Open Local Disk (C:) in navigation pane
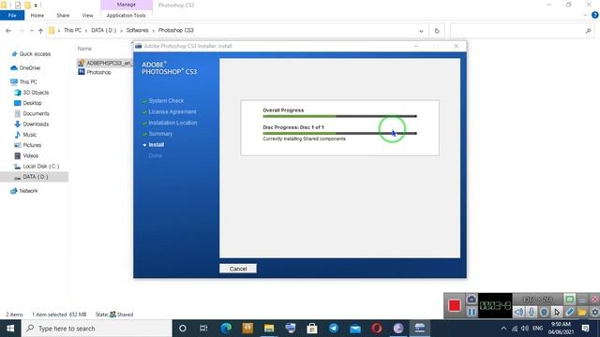 (x=41, y=167)
